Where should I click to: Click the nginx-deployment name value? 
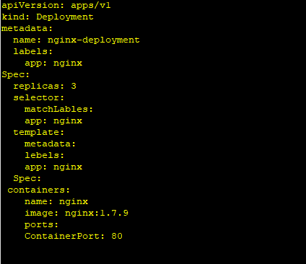(x=94, y=40)
